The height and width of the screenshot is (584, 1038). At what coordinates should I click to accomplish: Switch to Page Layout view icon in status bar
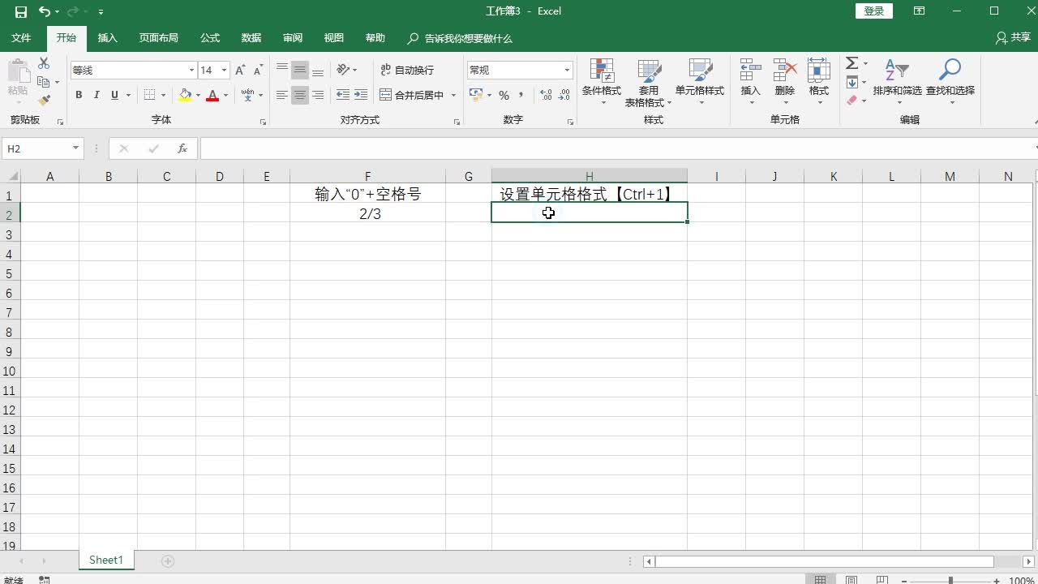tap(851, 580)
